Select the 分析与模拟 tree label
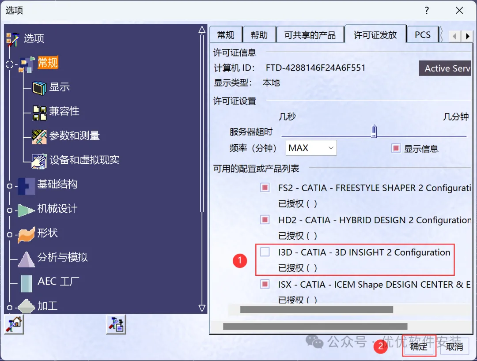This screenshot has height=361, width=477. 62,257
